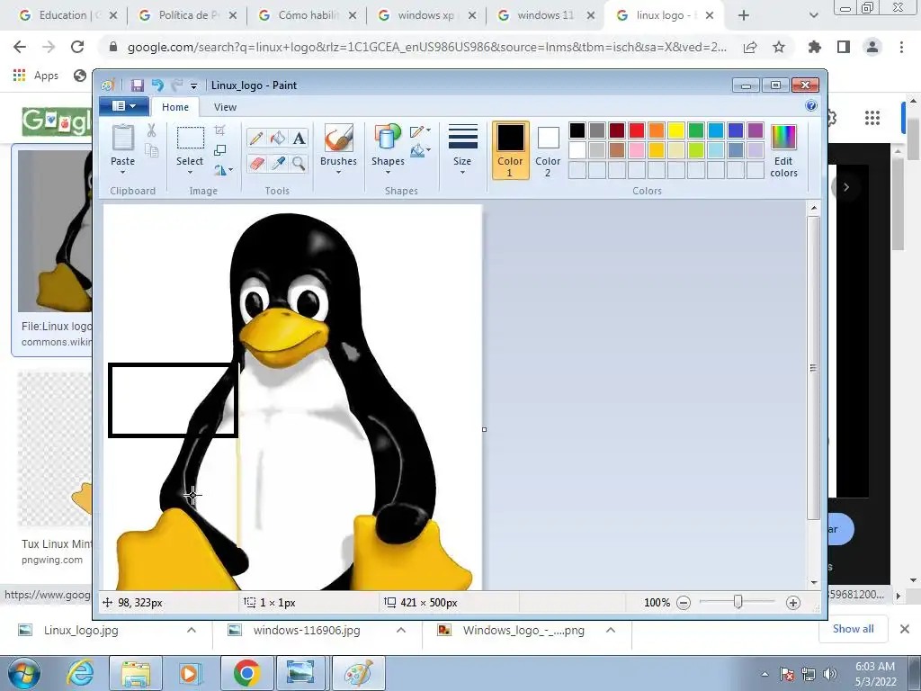Open the Shapes dropdown arrow

388,173
